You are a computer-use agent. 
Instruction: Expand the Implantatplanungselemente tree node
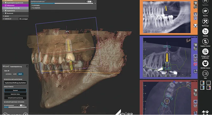(3, 3)
